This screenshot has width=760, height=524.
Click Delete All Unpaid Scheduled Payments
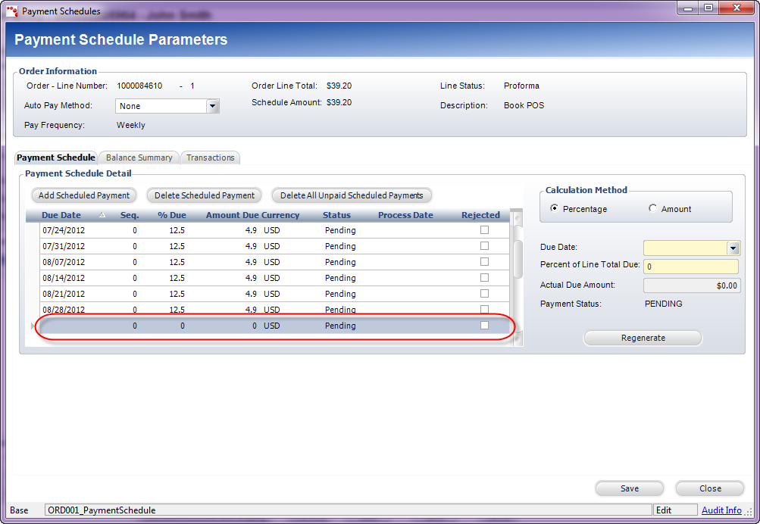[352, 195]
